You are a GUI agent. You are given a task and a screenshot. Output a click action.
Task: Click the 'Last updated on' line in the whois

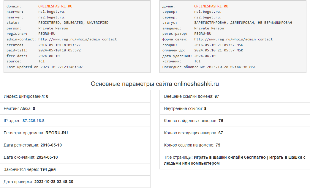[45, 67]
